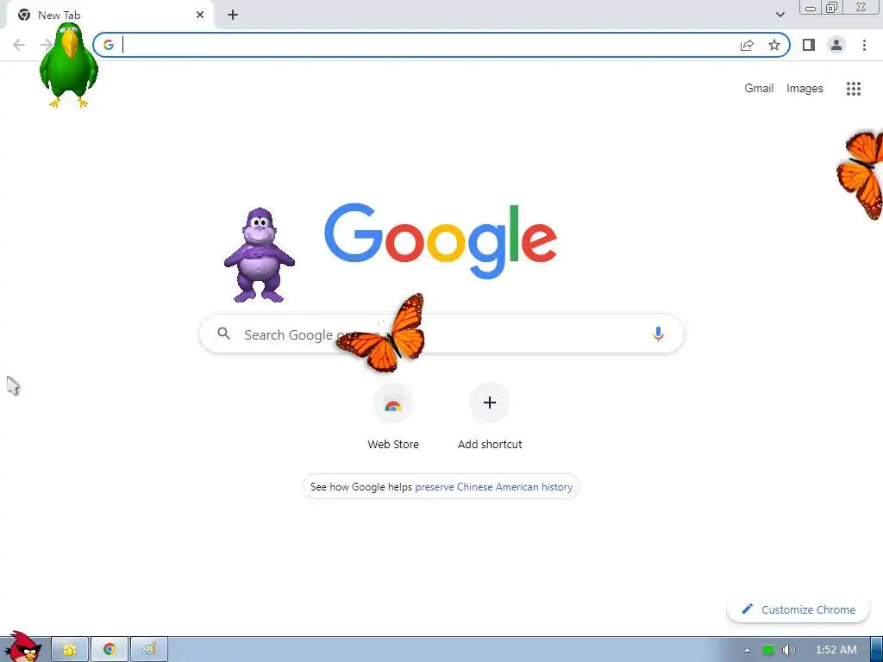The image size is (883, 662).
Task: Open volume speaker tray icon
Action: coord(789,650)
